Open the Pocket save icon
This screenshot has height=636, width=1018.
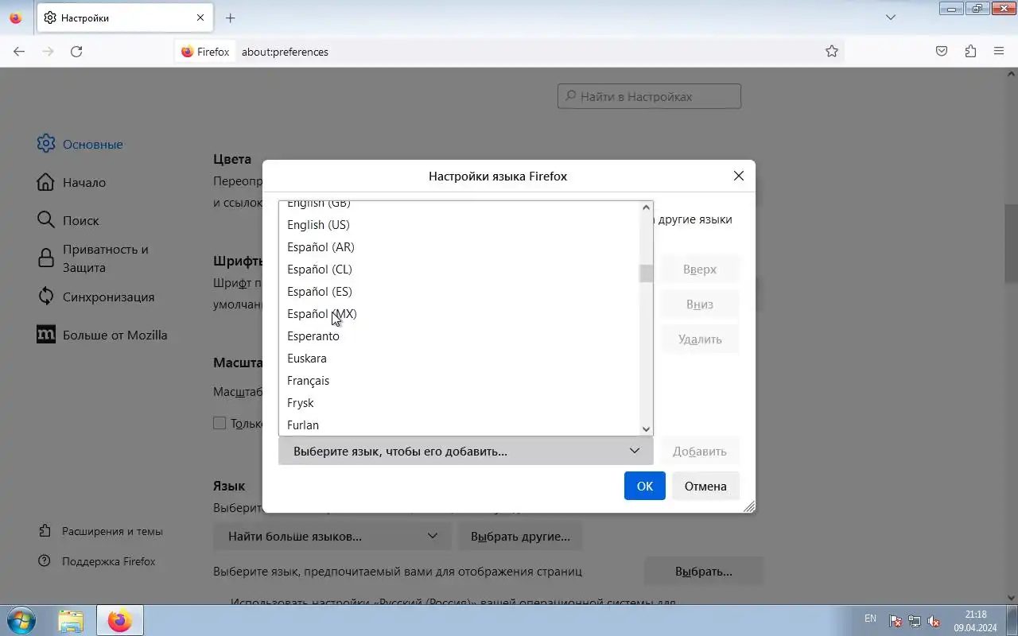942,52
